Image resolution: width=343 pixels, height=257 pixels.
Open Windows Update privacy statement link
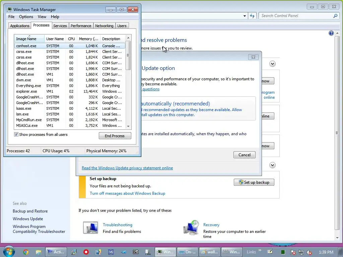pos(127,168)
